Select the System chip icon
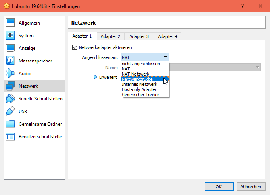 (x=10, y=35)
